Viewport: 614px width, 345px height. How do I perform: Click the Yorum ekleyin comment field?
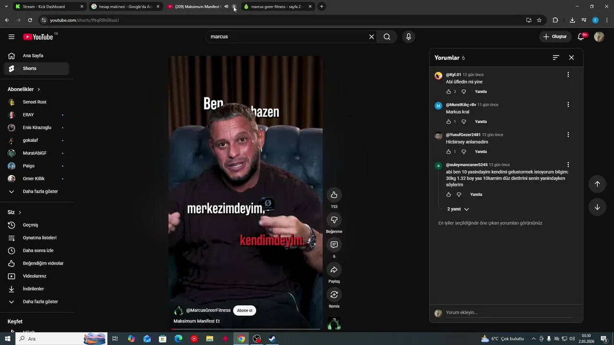click(509, 312)
